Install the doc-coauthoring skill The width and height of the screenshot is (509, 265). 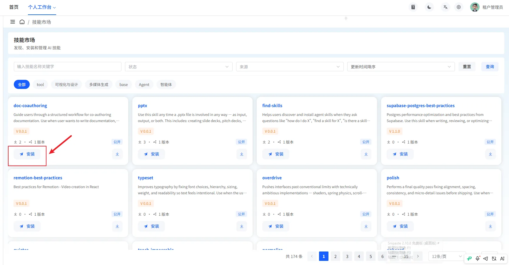(27, 154)
